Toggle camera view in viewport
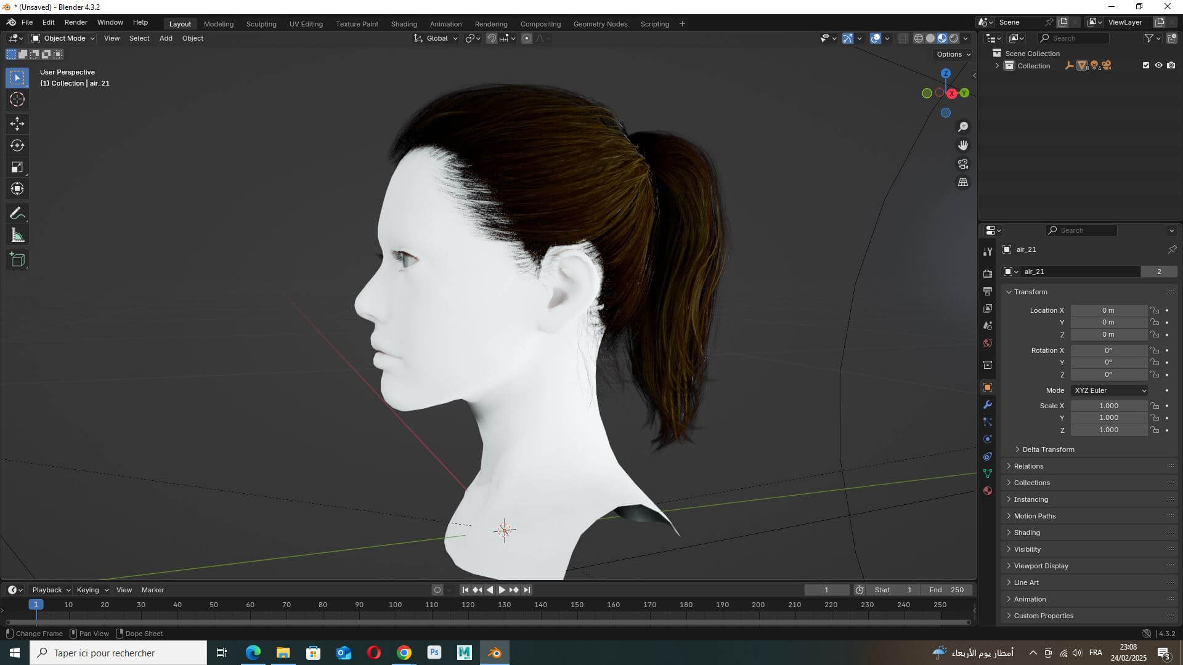The width and height of the screenshot is (1183, 665). coord(962,164)
